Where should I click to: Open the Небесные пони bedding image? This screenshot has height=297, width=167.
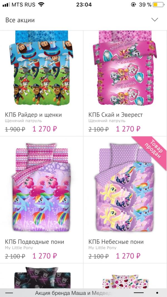coord(125,187)
